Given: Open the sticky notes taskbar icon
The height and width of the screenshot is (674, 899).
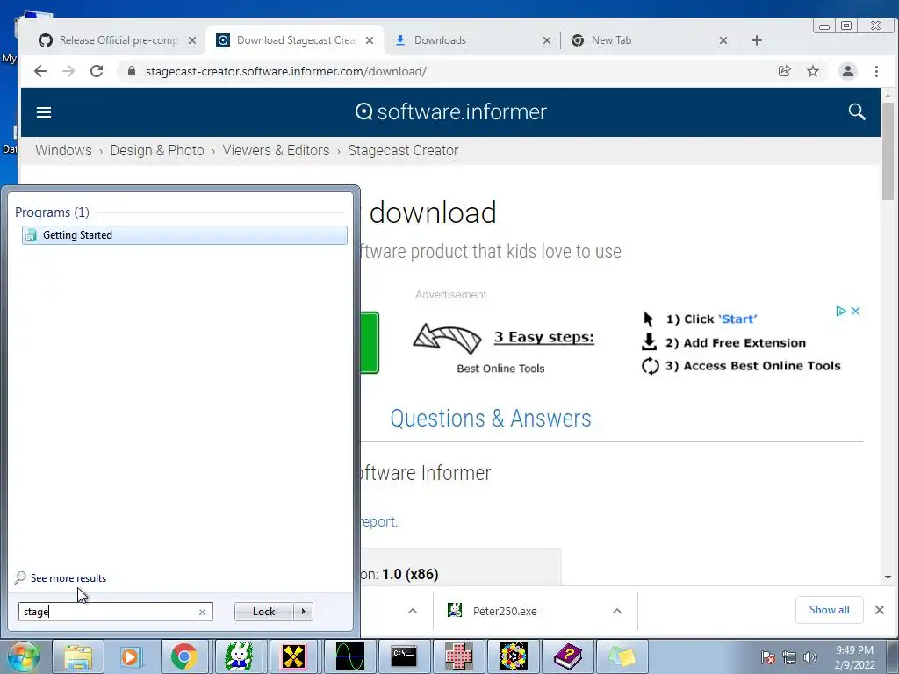Looking at the screenshot, I should point(622,656).
